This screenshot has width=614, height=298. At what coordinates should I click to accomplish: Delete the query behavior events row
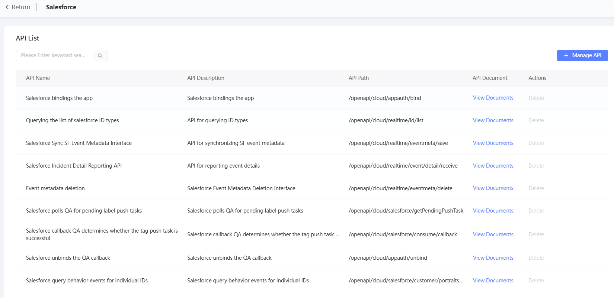536,281
